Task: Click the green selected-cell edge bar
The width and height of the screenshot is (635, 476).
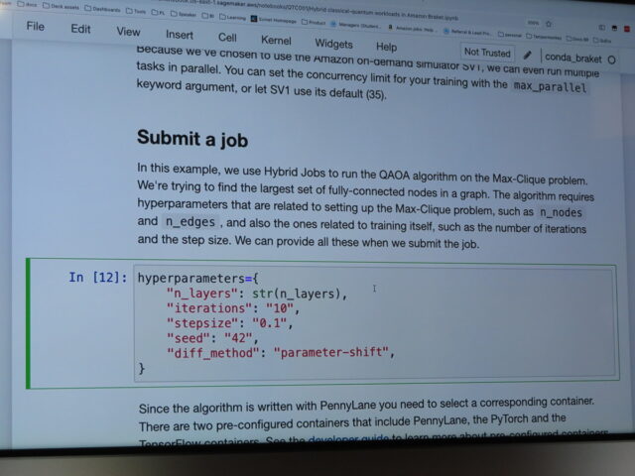Action: click(x=28, y=323)
